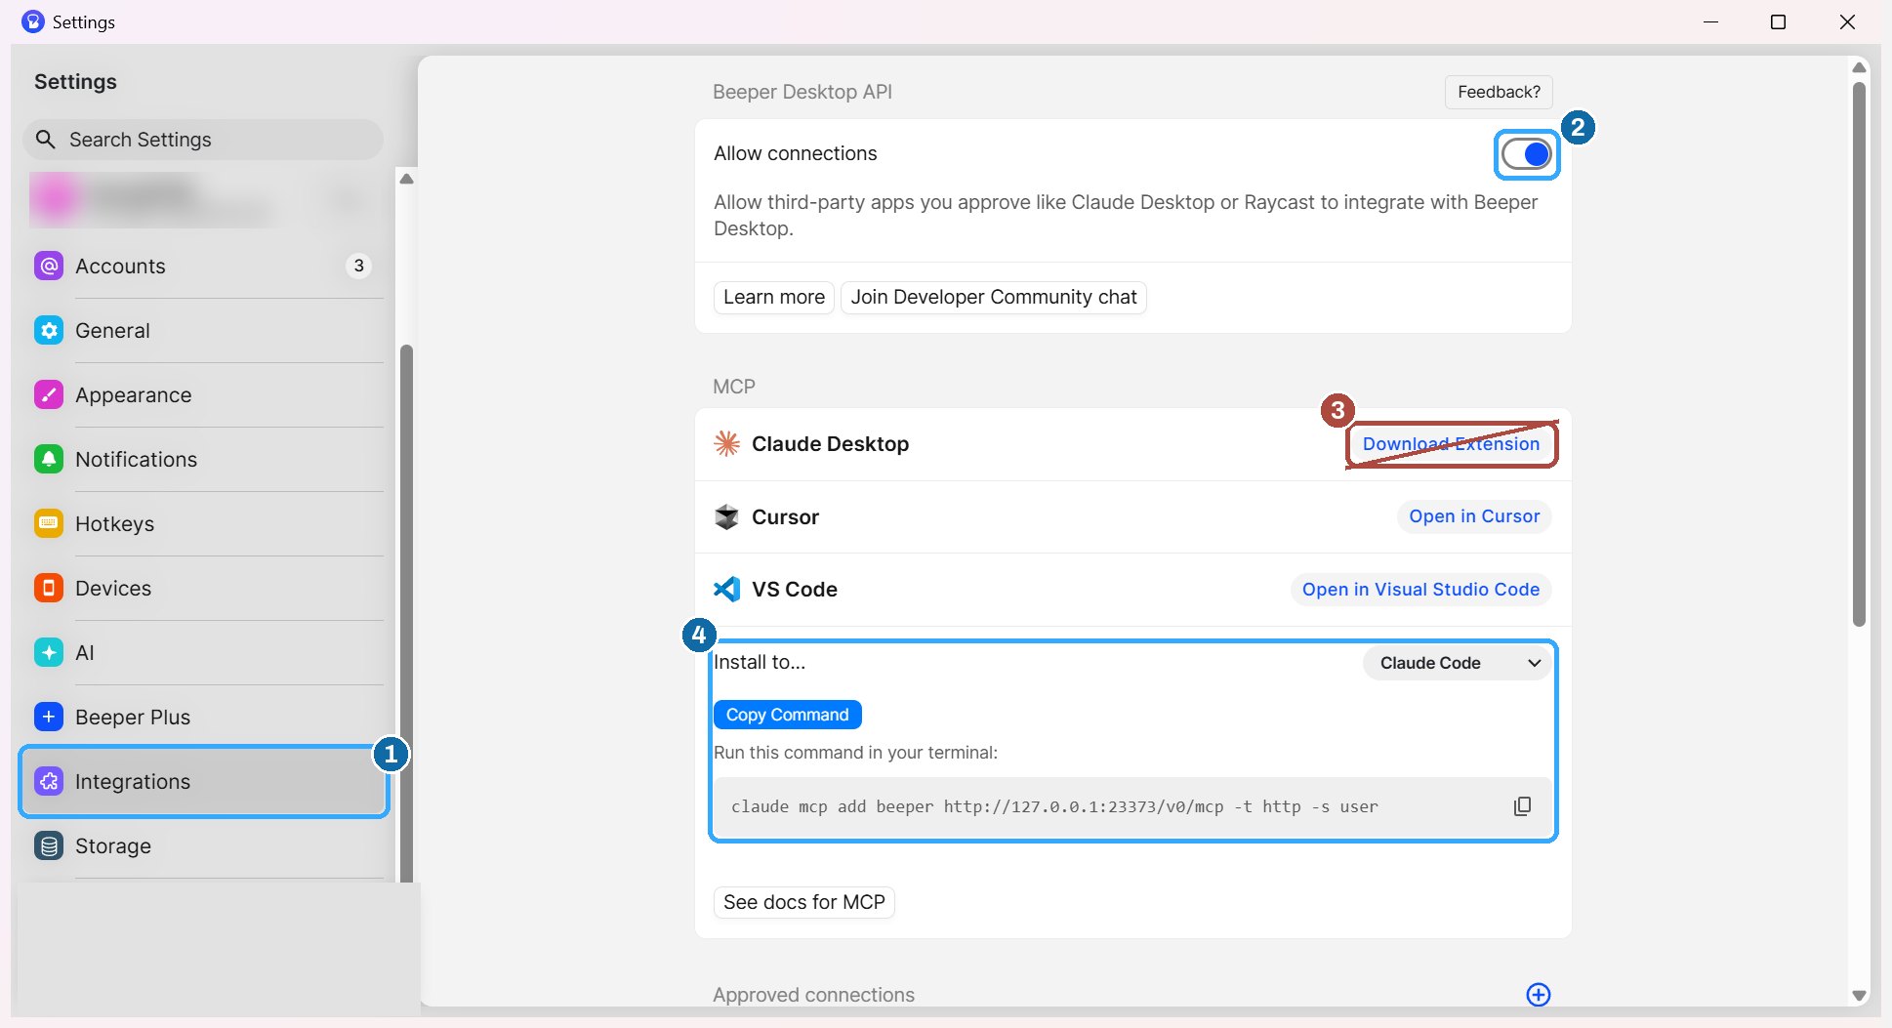Click the Beeper logo in title bar
Image resolution: width=1892 pixels, height=1028 pixels.
click(x=32, y=21)
